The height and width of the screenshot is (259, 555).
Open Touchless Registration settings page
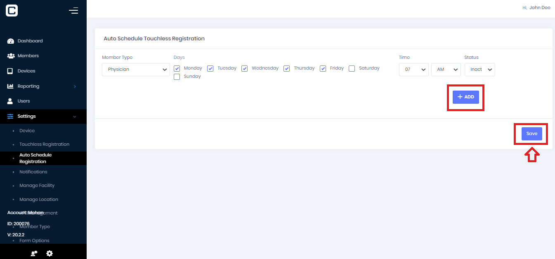click(44, 145)
